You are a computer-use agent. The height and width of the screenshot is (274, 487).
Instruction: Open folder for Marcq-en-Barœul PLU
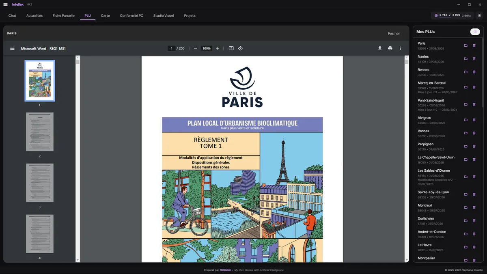(x=466, y=87)
